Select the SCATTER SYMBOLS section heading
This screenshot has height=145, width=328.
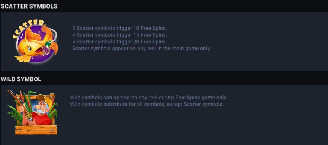pyautogui.click(x=29, y=6)
